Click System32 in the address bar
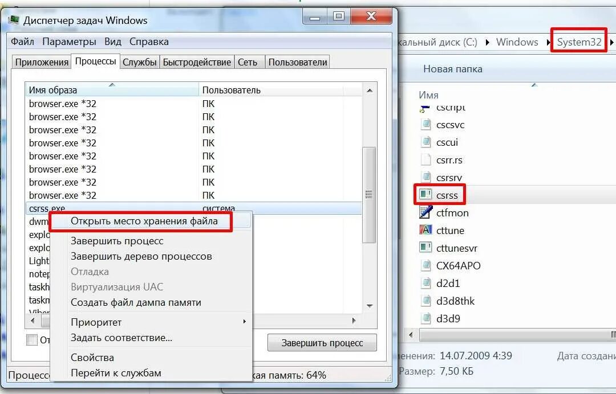 pyautogui.click(x=579, y=42)
